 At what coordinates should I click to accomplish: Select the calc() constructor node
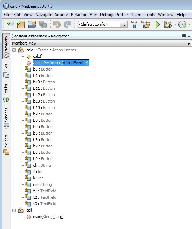38,56
